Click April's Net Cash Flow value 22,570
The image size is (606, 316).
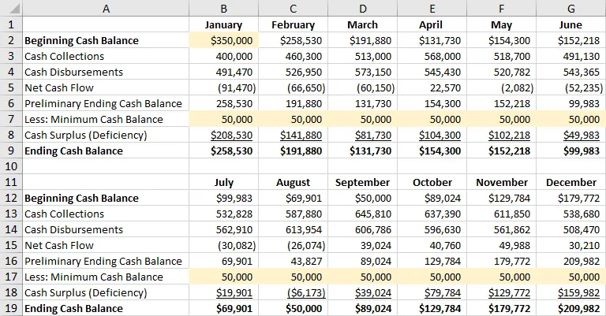[x=432, y=87]
